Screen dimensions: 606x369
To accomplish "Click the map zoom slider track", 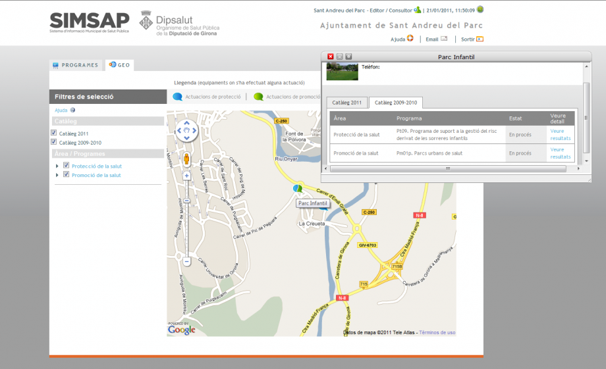I will (187, 224).
